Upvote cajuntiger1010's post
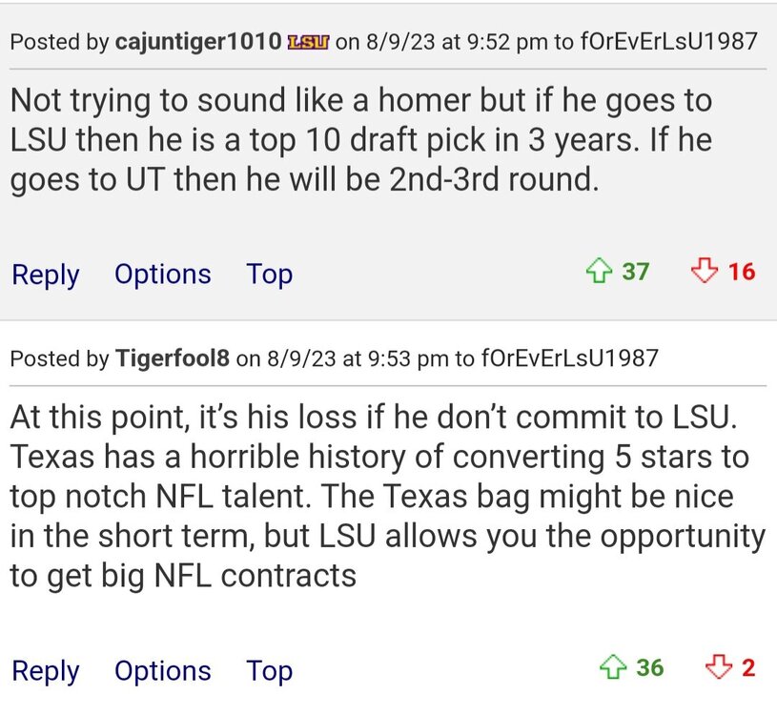The image size is (777, 715). tap(598, 273)
